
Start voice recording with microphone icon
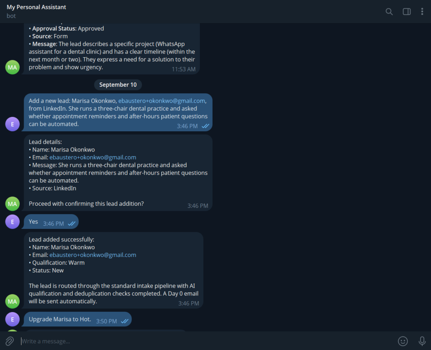click(x=422, y=341)
